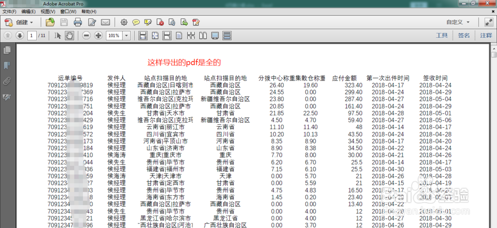The height and width of the screenshot is (228, 497).
Task: Click the Edit PDF page pencil icon
Action: point(196,22)
